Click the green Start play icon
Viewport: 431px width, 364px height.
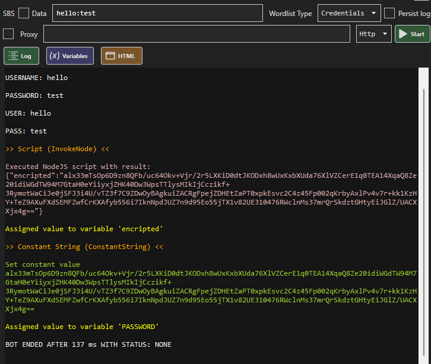coord(403,34)
